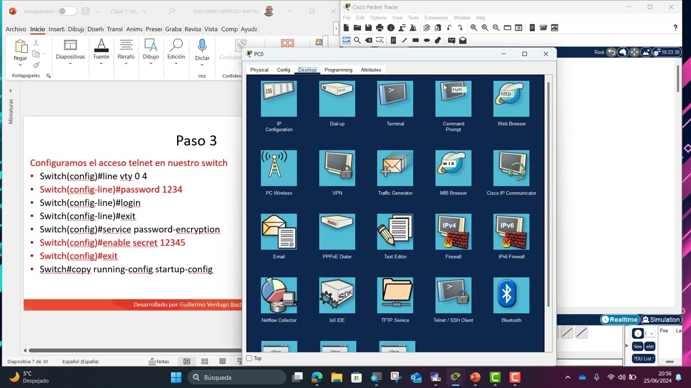Click the weather widget showing 5°C
The height and width of the screenshot is (388, 691).
30,377
